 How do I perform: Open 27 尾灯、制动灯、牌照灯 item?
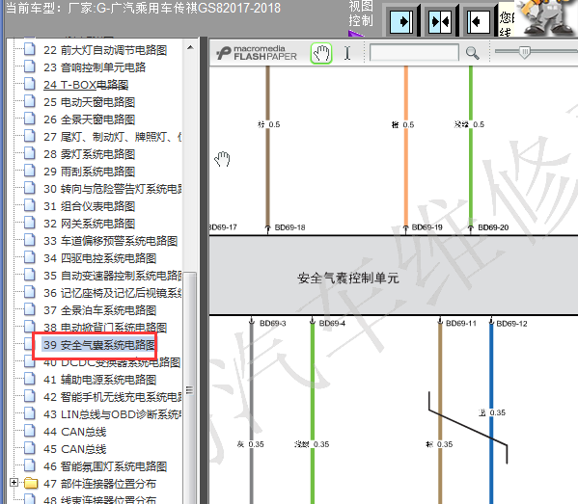click(x=113, y=137)
